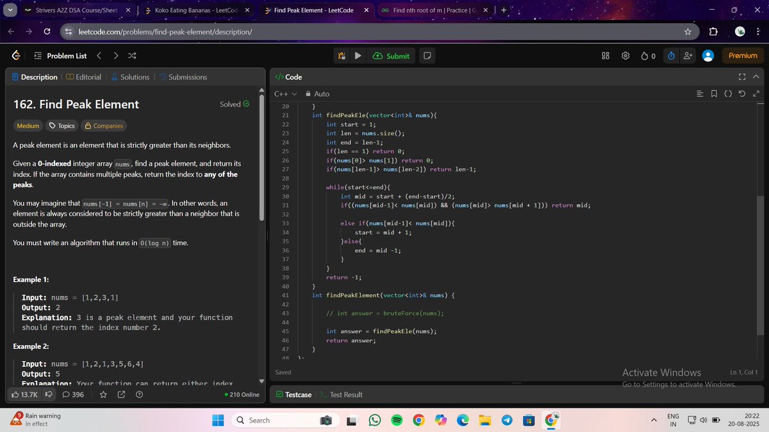The height and width of the screenshot is (432, 769).
Task: Switch to Strivers A2Z DSA Course tab
Action: [x=78, y=10]
